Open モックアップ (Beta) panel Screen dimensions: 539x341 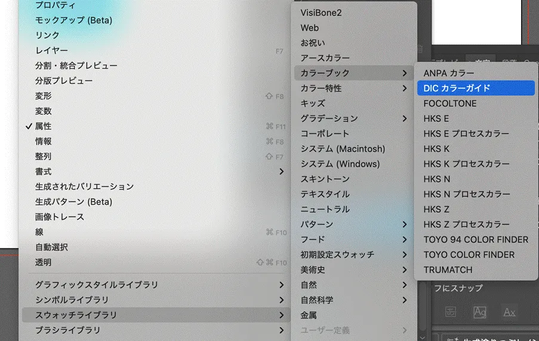pyautogui.click(x=73, y=20)
